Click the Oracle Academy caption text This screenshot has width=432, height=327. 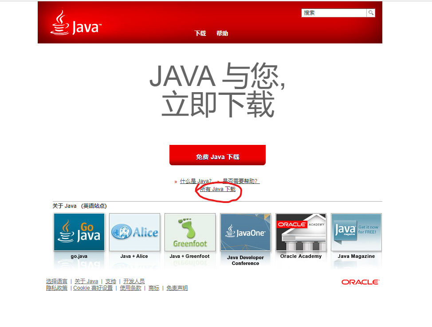301,256
